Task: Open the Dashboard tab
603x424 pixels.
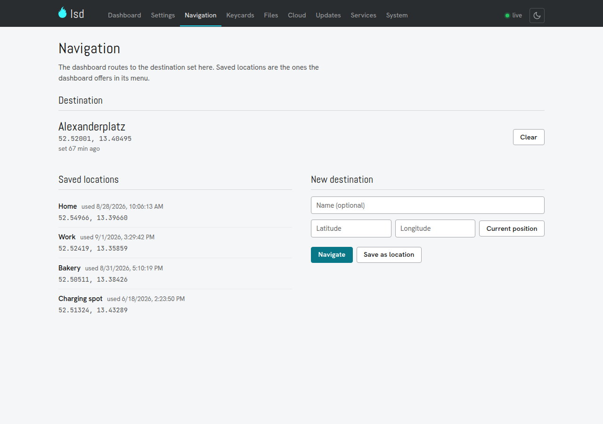Action: (x=124, y=15)
